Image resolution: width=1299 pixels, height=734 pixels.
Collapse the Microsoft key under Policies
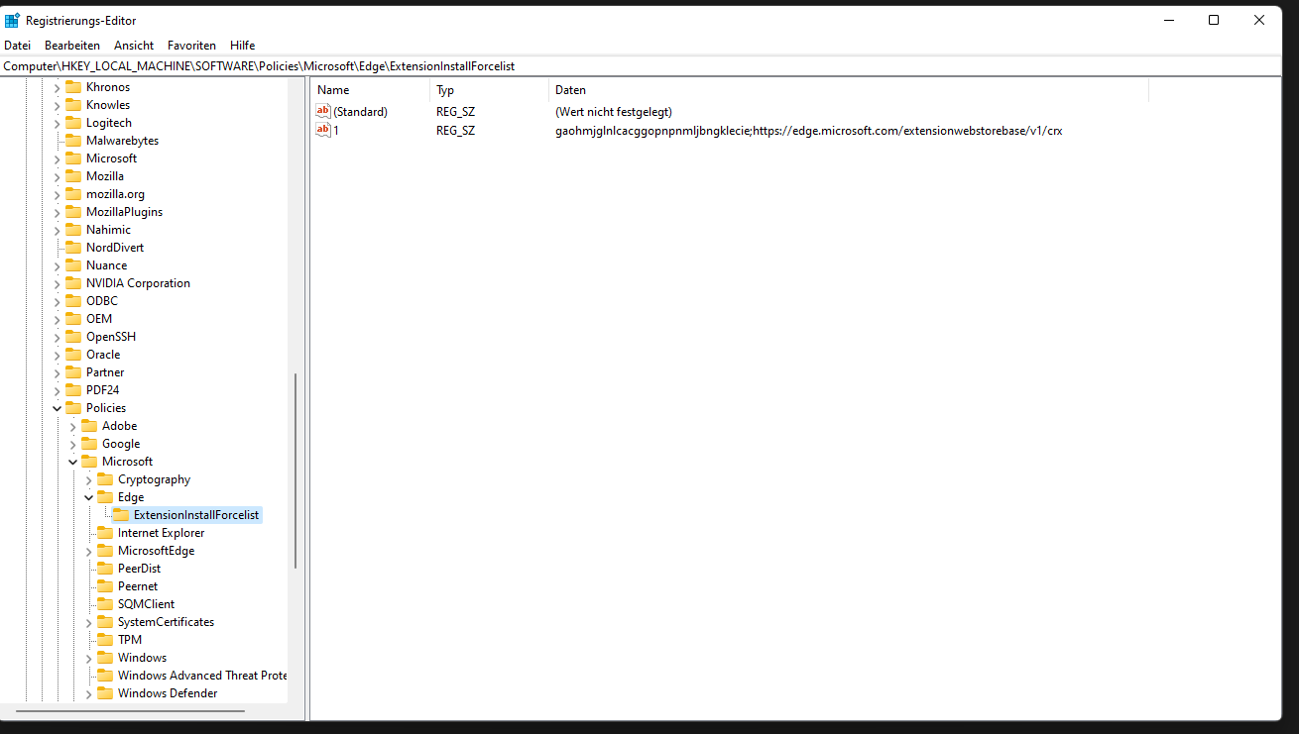72,462
